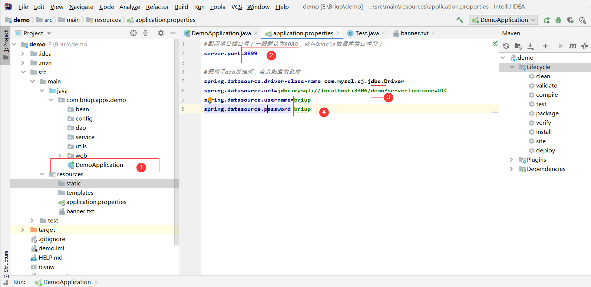Image resolution: width=591 pixels, height=287 pixels.
Task: Download sources and documentation Maven icon
Action: click(x=531, y=46)
